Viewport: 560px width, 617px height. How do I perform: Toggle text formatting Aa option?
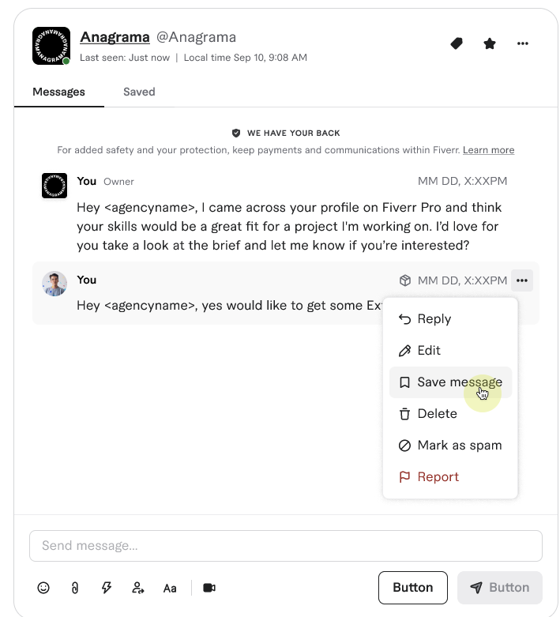point(170,588)
